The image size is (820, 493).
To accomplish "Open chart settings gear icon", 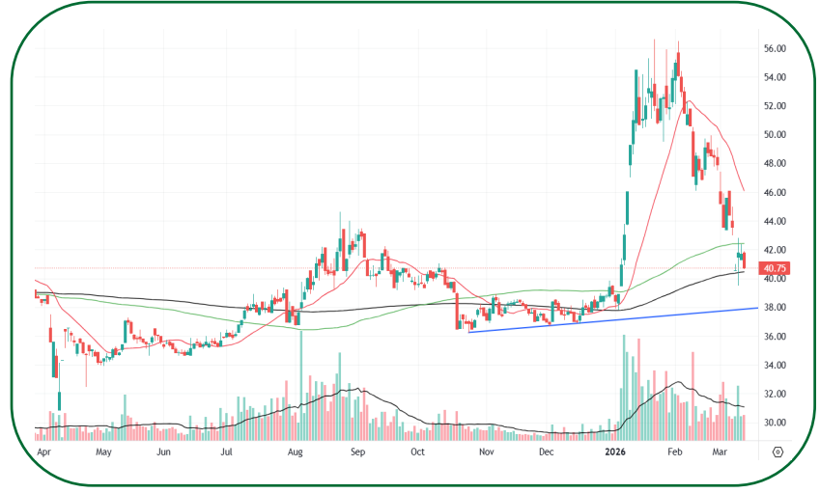I will (778, 451).
